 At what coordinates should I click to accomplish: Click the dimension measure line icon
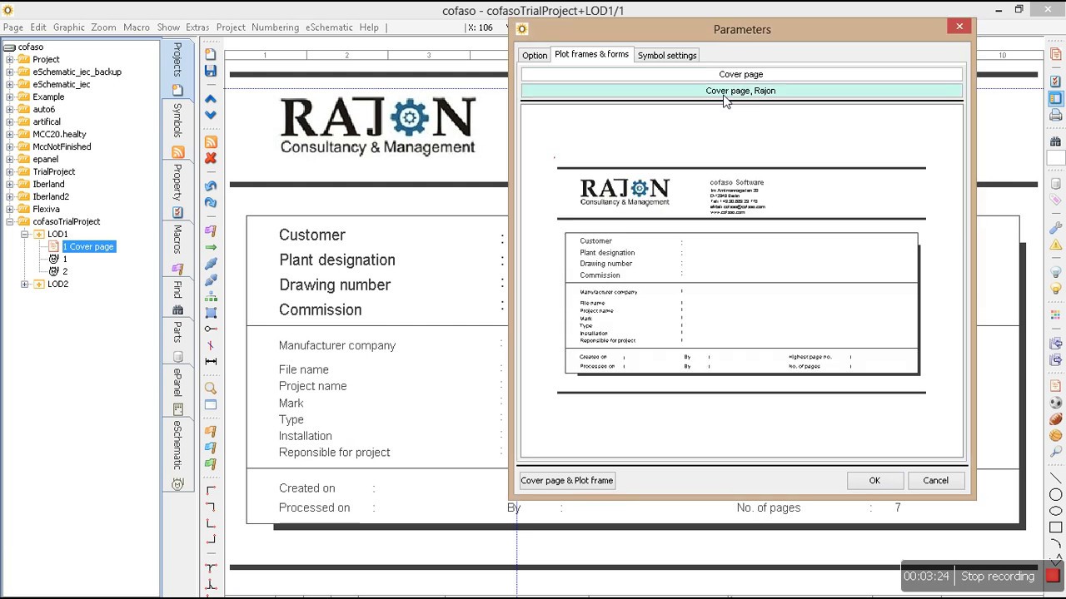point(211,361)
